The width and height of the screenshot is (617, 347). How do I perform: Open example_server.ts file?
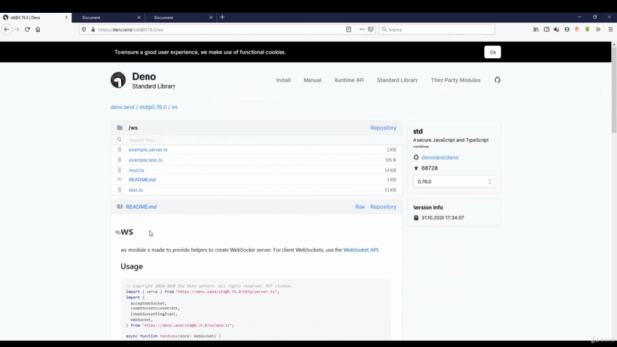(148, 150)
